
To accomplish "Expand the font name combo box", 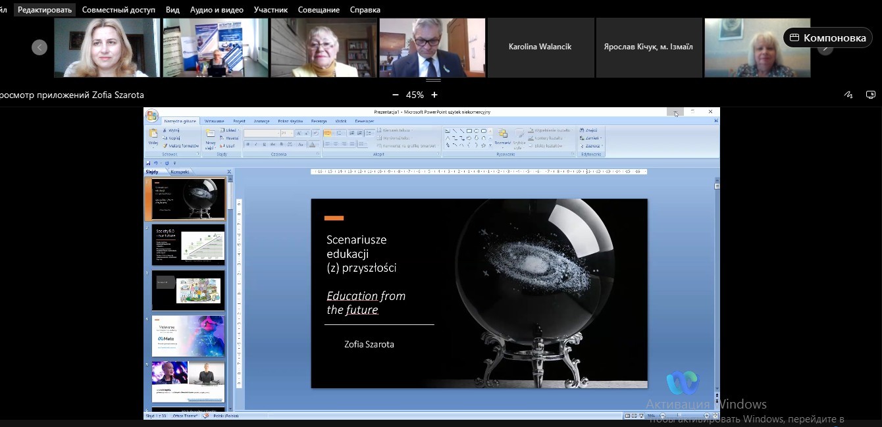I will [x=277, y=133].
